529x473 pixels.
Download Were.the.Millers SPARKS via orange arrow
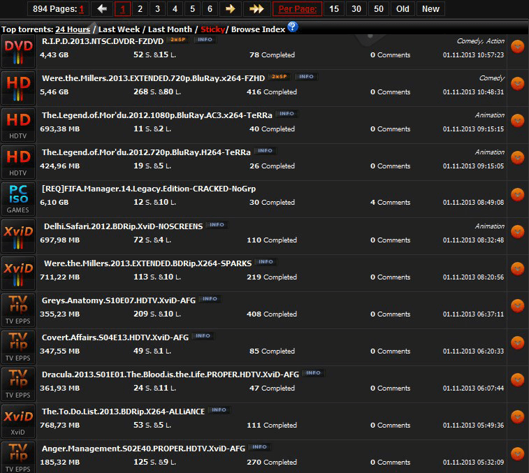tap(517, 268)
